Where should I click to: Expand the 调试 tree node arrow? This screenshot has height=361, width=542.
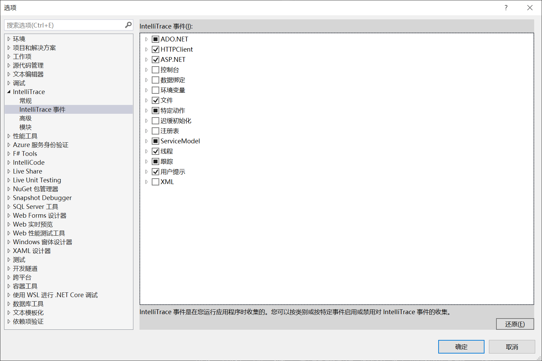pos(9,83)
